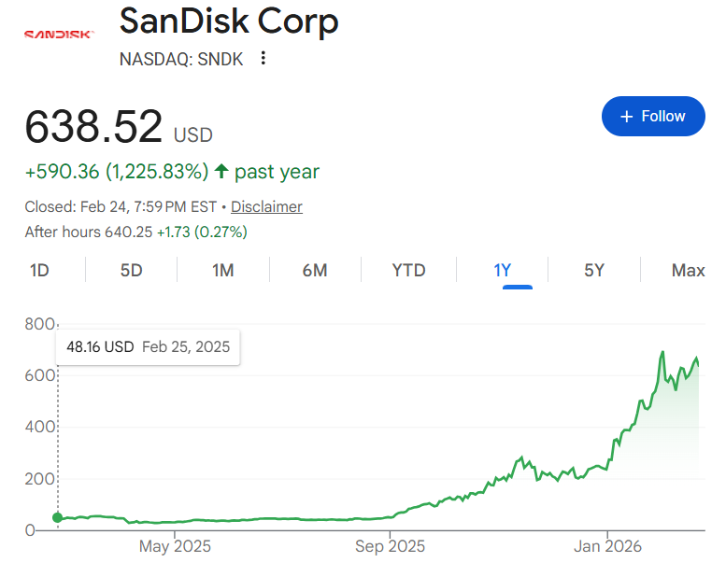Switch to the 1D chart range
The height and width of the screenshot is (563, 726).
pyautogui.click(x=39, y=271)
